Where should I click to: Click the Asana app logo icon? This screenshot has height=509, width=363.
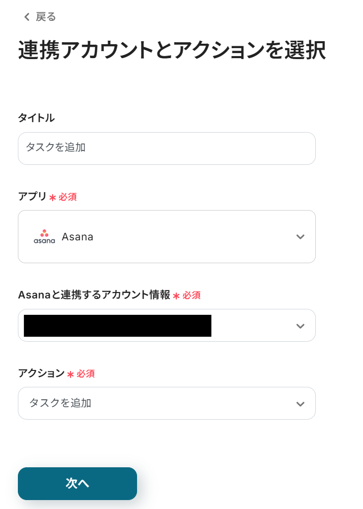44,236
